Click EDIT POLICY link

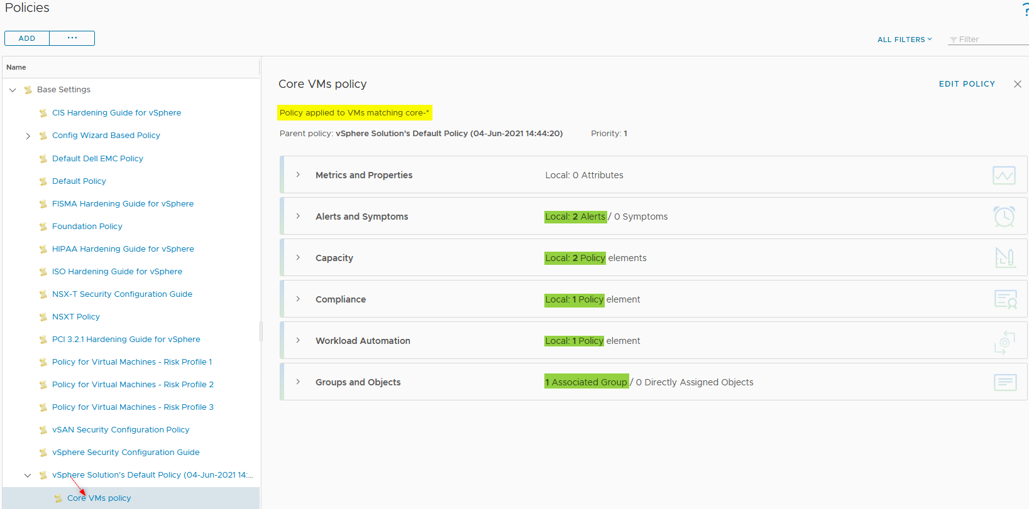click(x=967, y=83)
